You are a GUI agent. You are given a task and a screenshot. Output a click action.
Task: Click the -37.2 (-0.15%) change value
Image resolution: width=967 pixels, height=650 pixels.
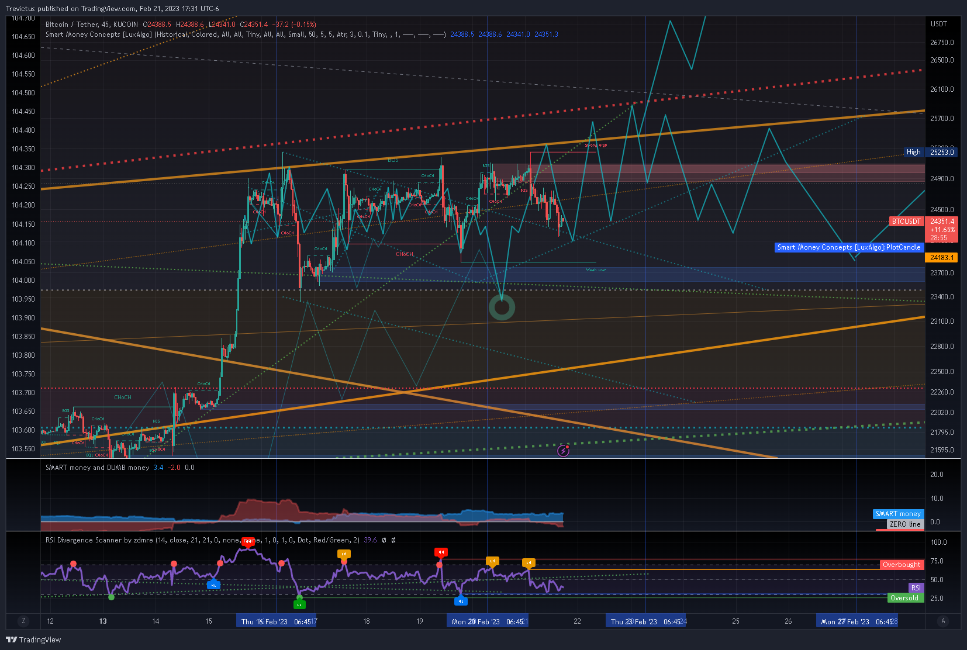[293, 25]
